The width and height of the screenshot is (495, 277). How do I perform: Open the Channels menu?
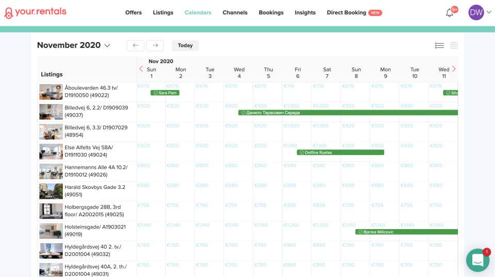pyautogui.click(x=235, y=12)
